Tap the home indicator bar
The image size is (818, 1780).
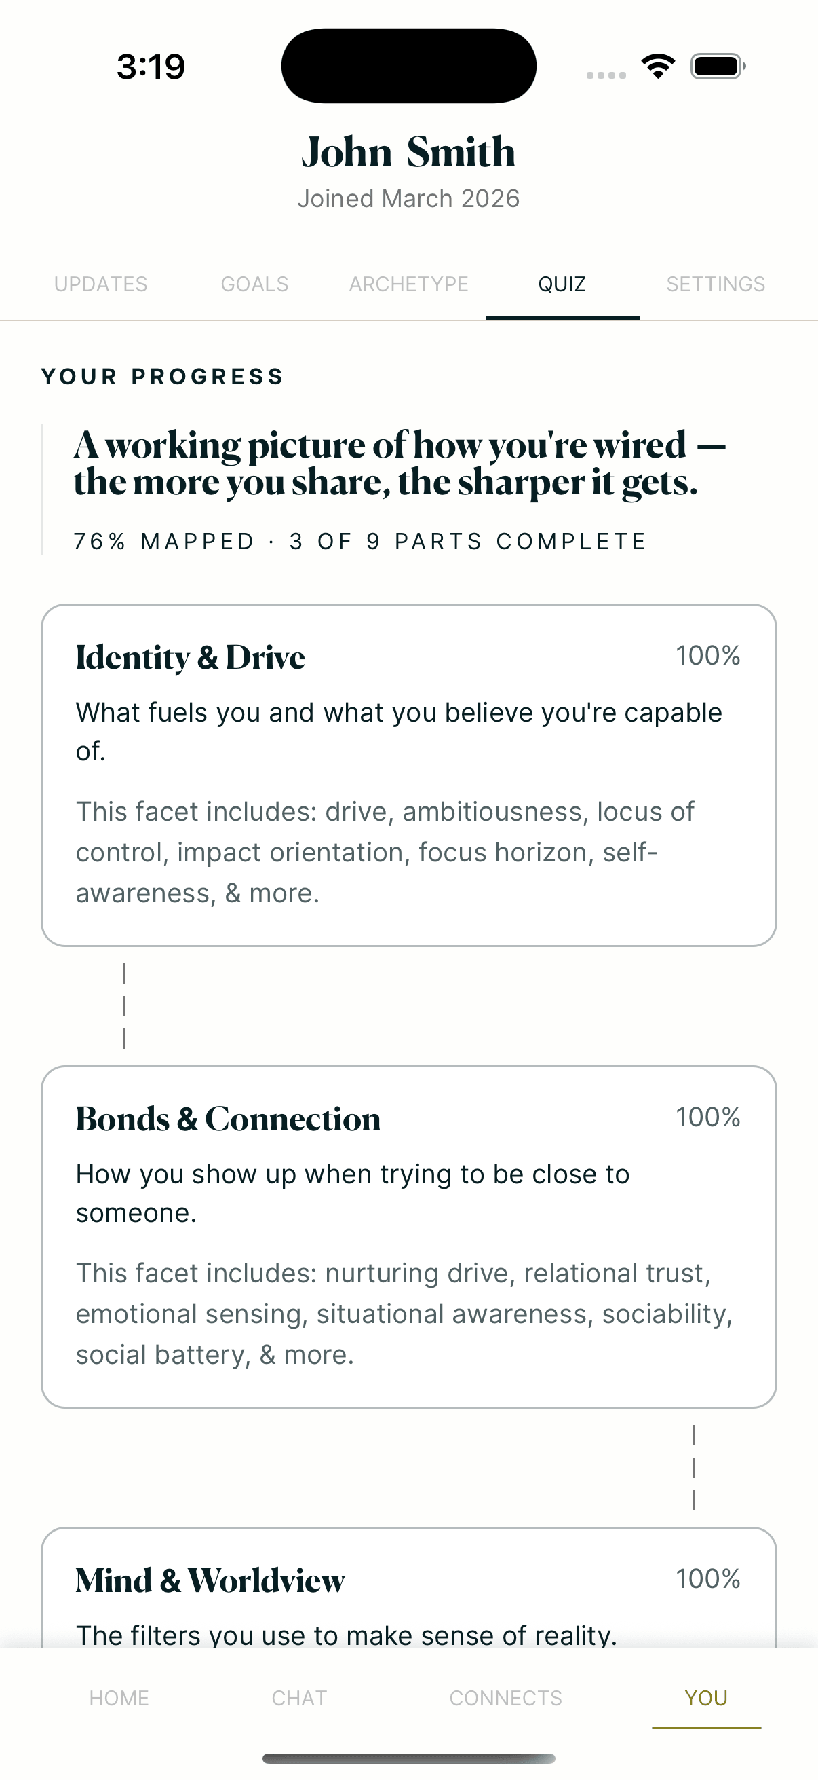[x=408, y=1758]
